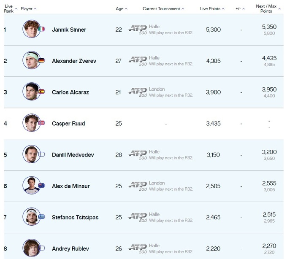Click the ATP 500 logo in Alcaraz's row

138,92
